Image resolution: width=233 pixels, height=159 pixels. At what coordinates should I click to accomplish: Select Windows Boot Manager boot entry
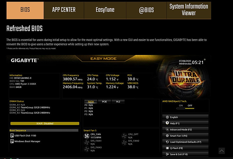27,141
